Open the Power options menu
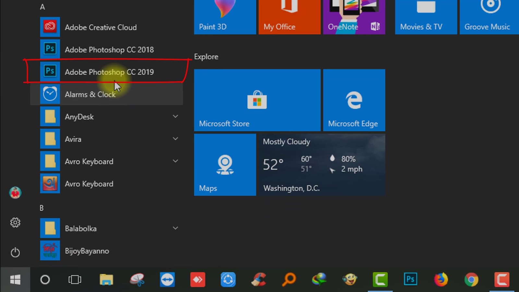Viewport: 519px width, 292px height. (15, 252)
